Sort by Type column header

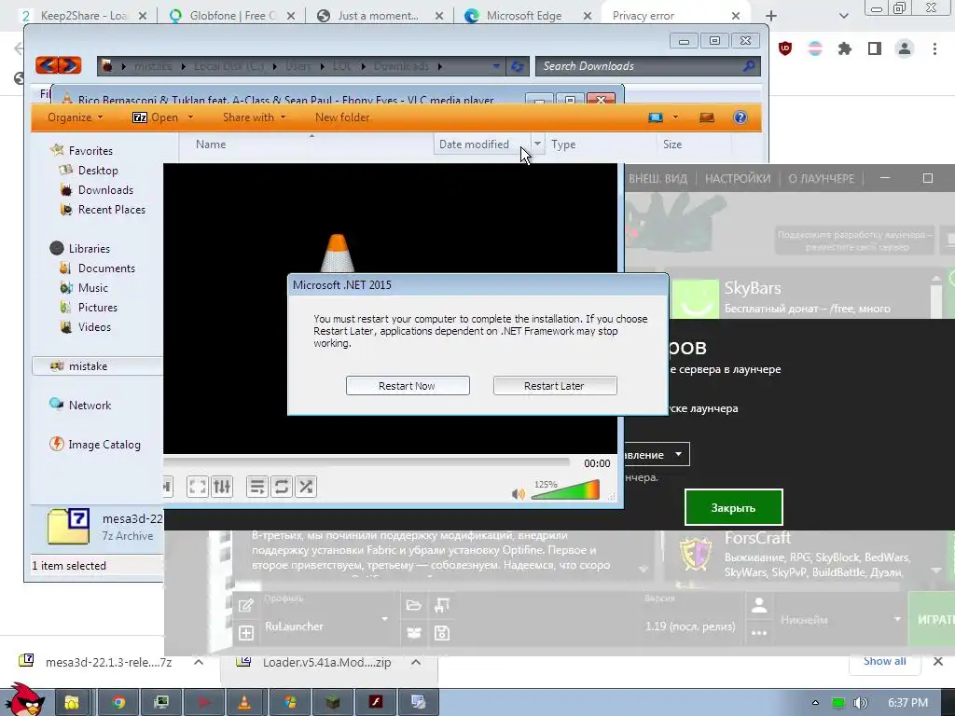click(x=563, y=145)
